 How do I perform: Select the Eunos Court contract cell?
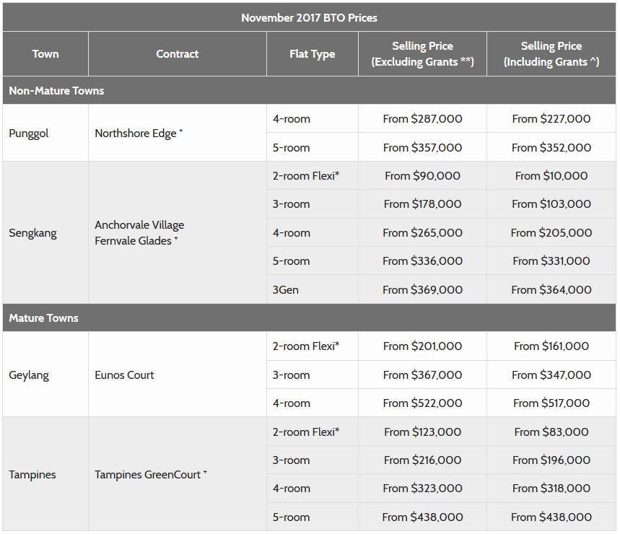[x=124, y=375]
